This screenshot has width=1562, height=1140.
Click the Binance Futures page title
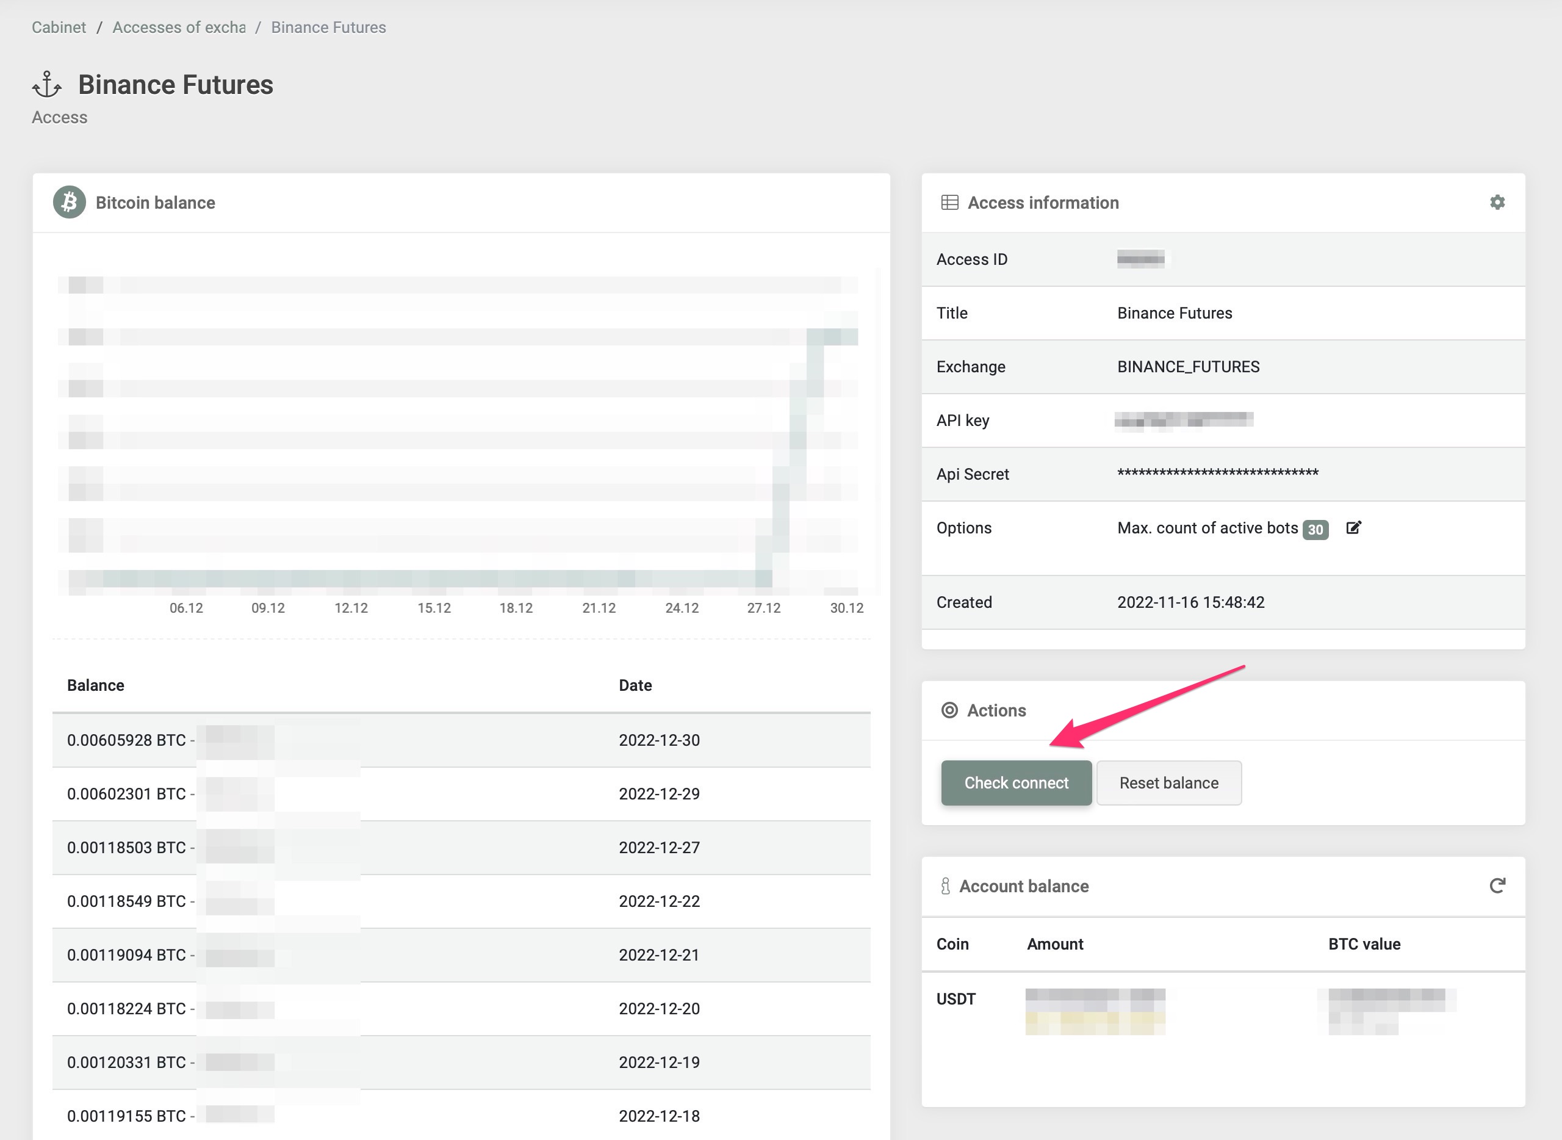(175, 85)
